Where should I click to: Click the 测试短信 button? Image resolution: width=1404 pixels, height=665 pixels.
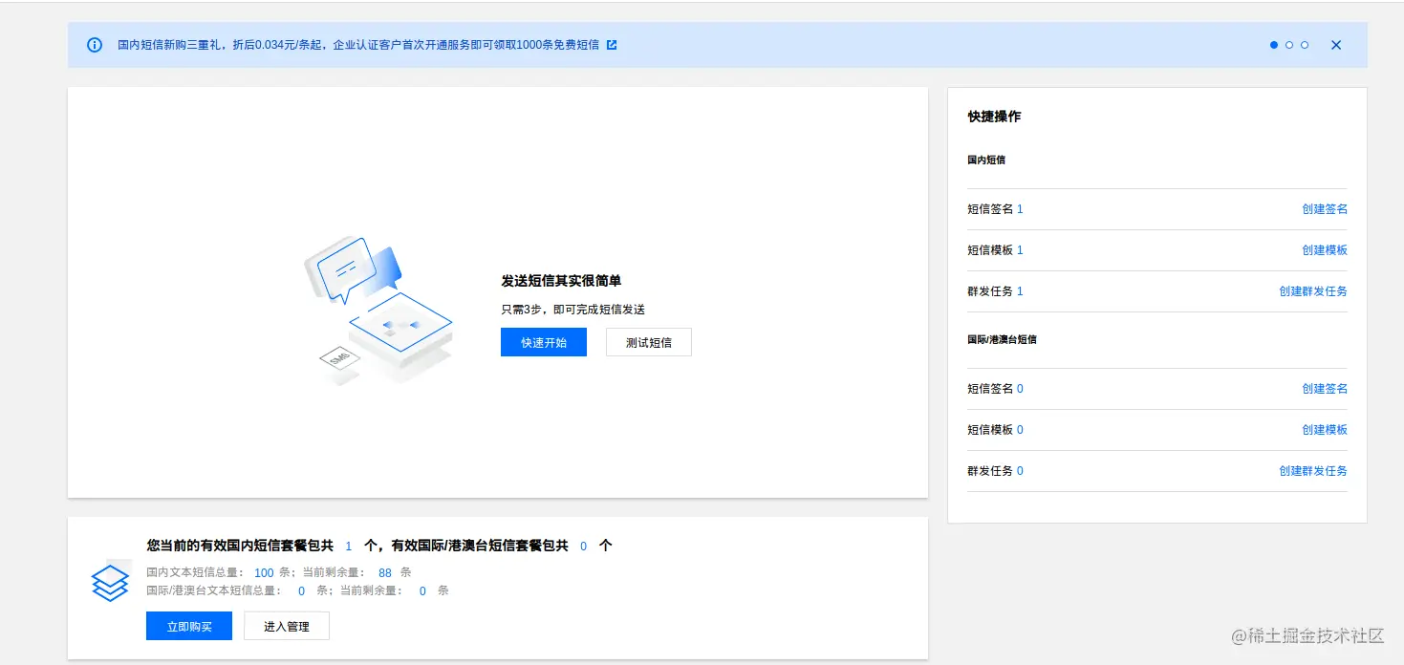[x=648, y=342]
